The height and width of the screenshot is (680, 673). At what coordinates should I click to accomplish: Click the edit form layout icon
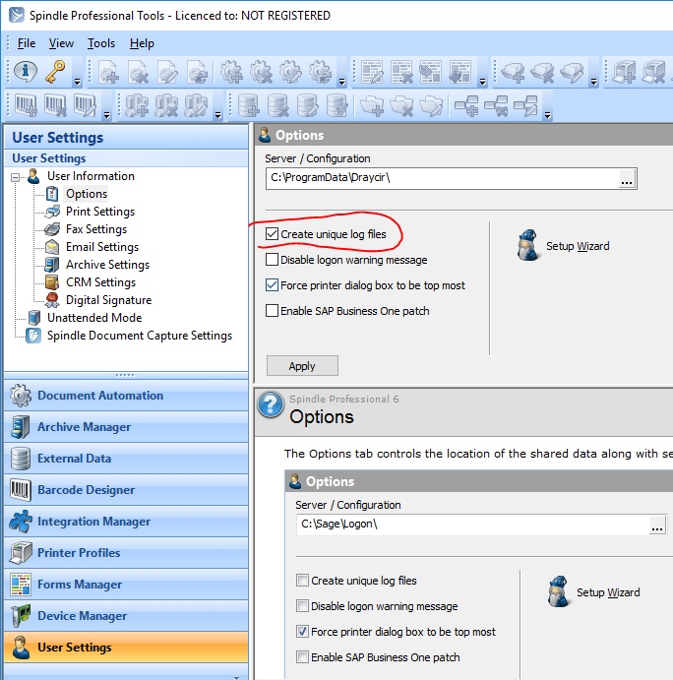coord(372,72)
